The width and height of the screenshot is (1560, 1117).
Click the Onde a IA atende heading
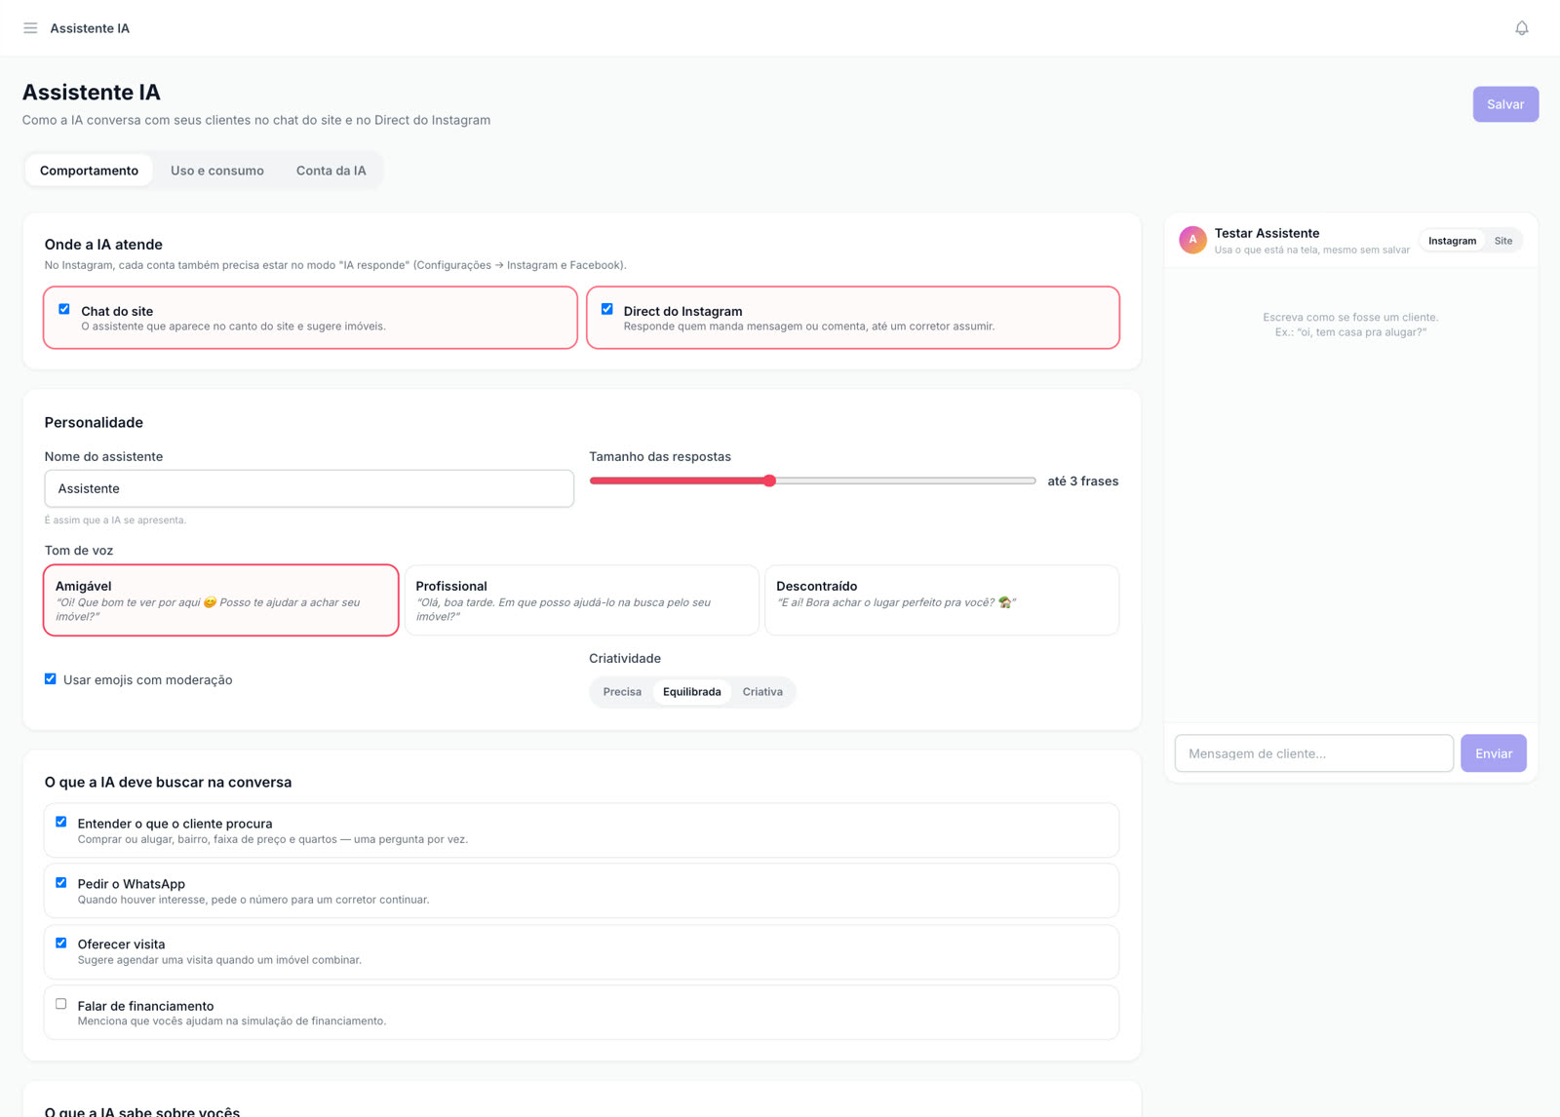(x=103, y=245)
